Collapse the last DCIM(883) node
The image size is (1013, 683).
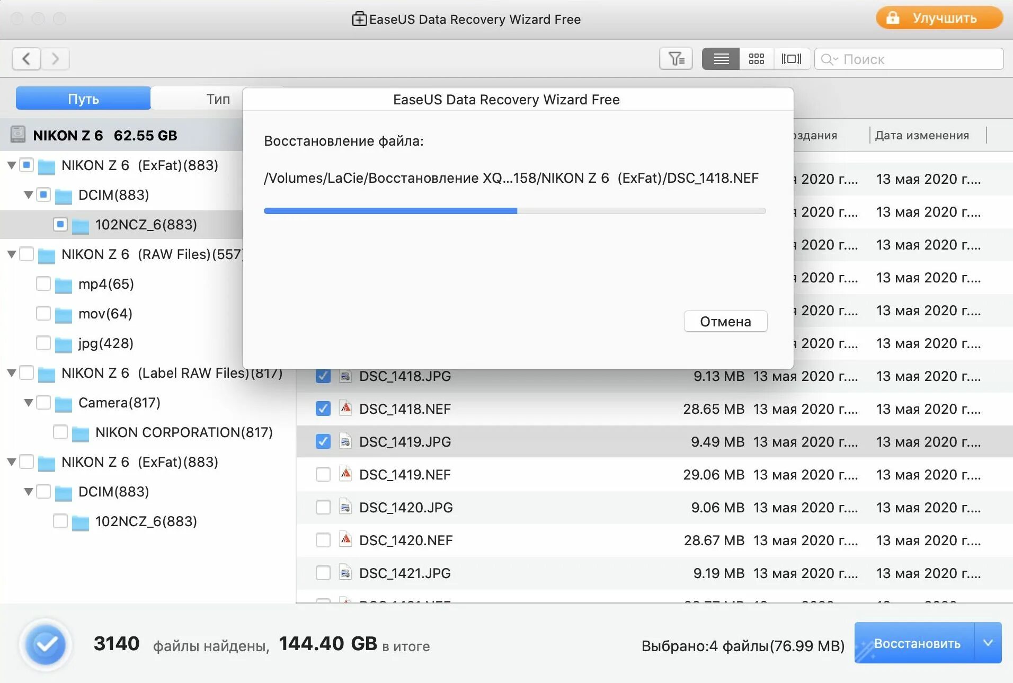click(x=29, y=492)
